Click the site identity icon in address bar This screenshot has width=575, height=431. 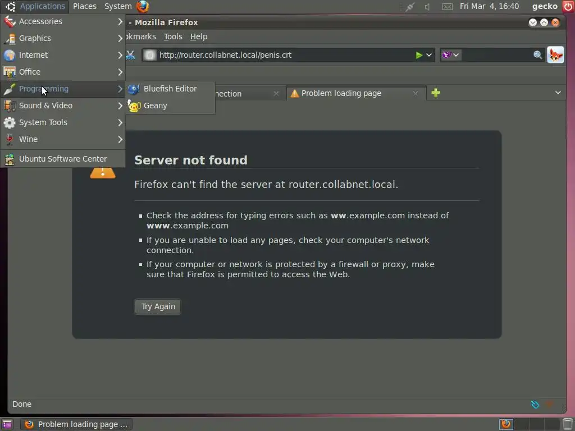tap(149, 55)
